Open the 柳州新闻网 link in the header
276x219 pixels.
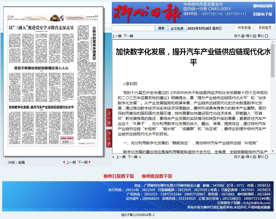pyautogui.click(x=263, y=6)
